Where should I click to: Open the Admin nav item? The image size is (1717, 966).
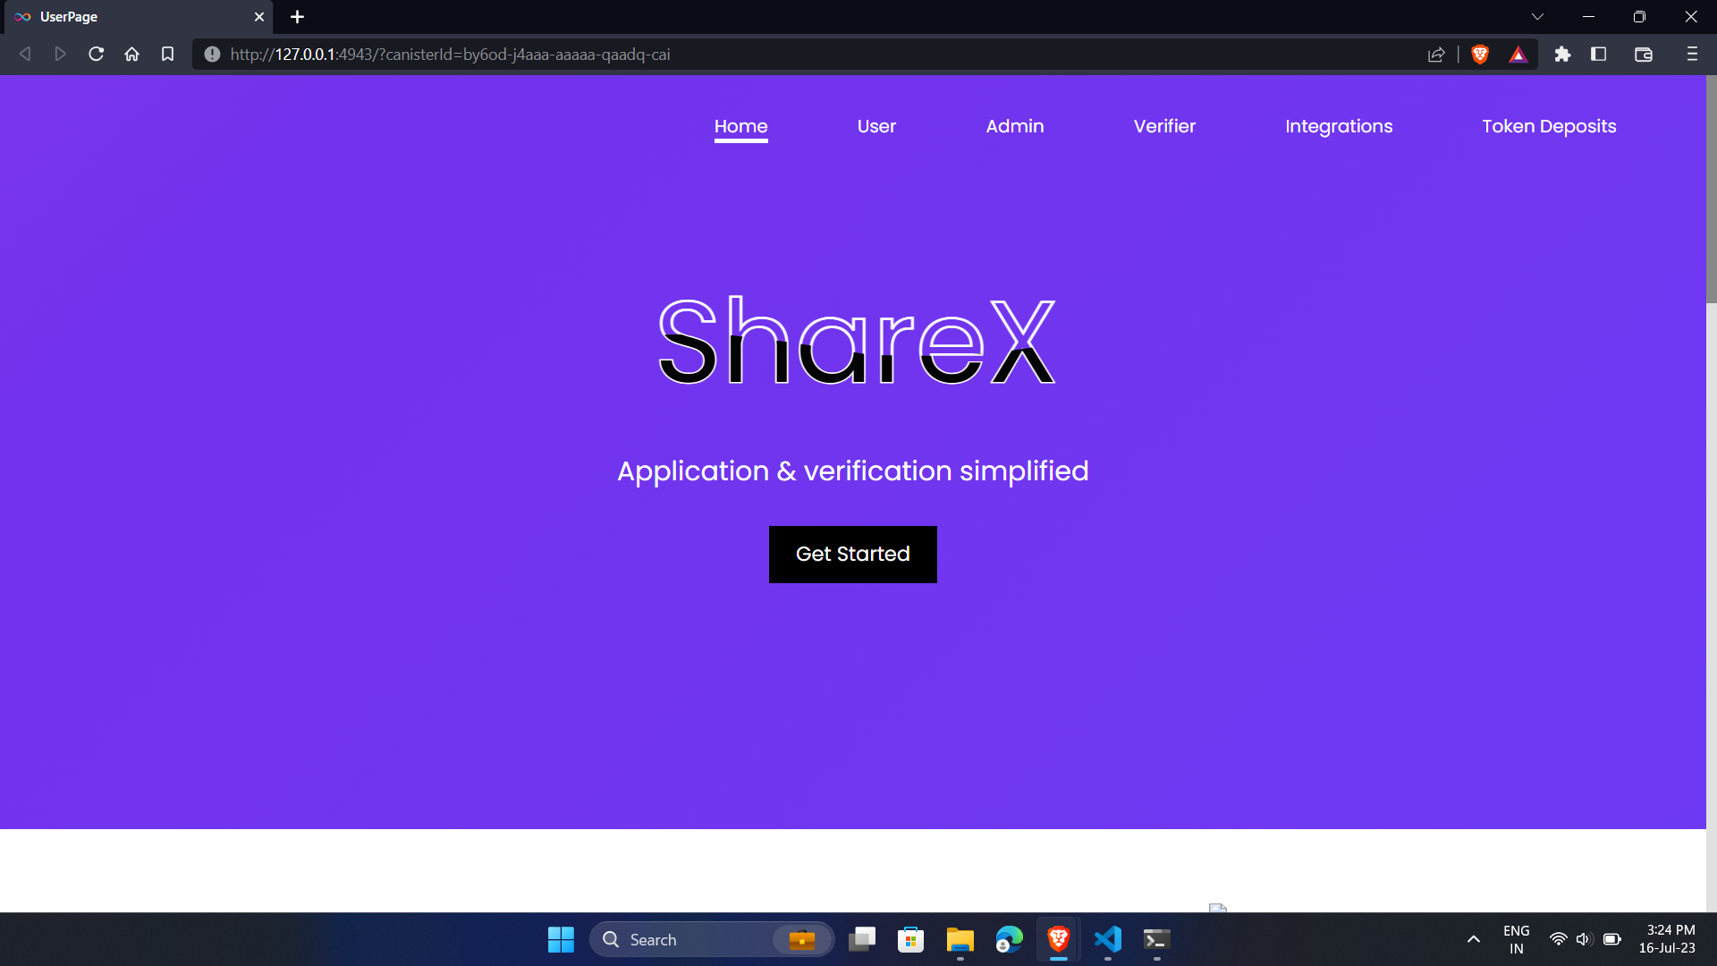[1015, 126]
